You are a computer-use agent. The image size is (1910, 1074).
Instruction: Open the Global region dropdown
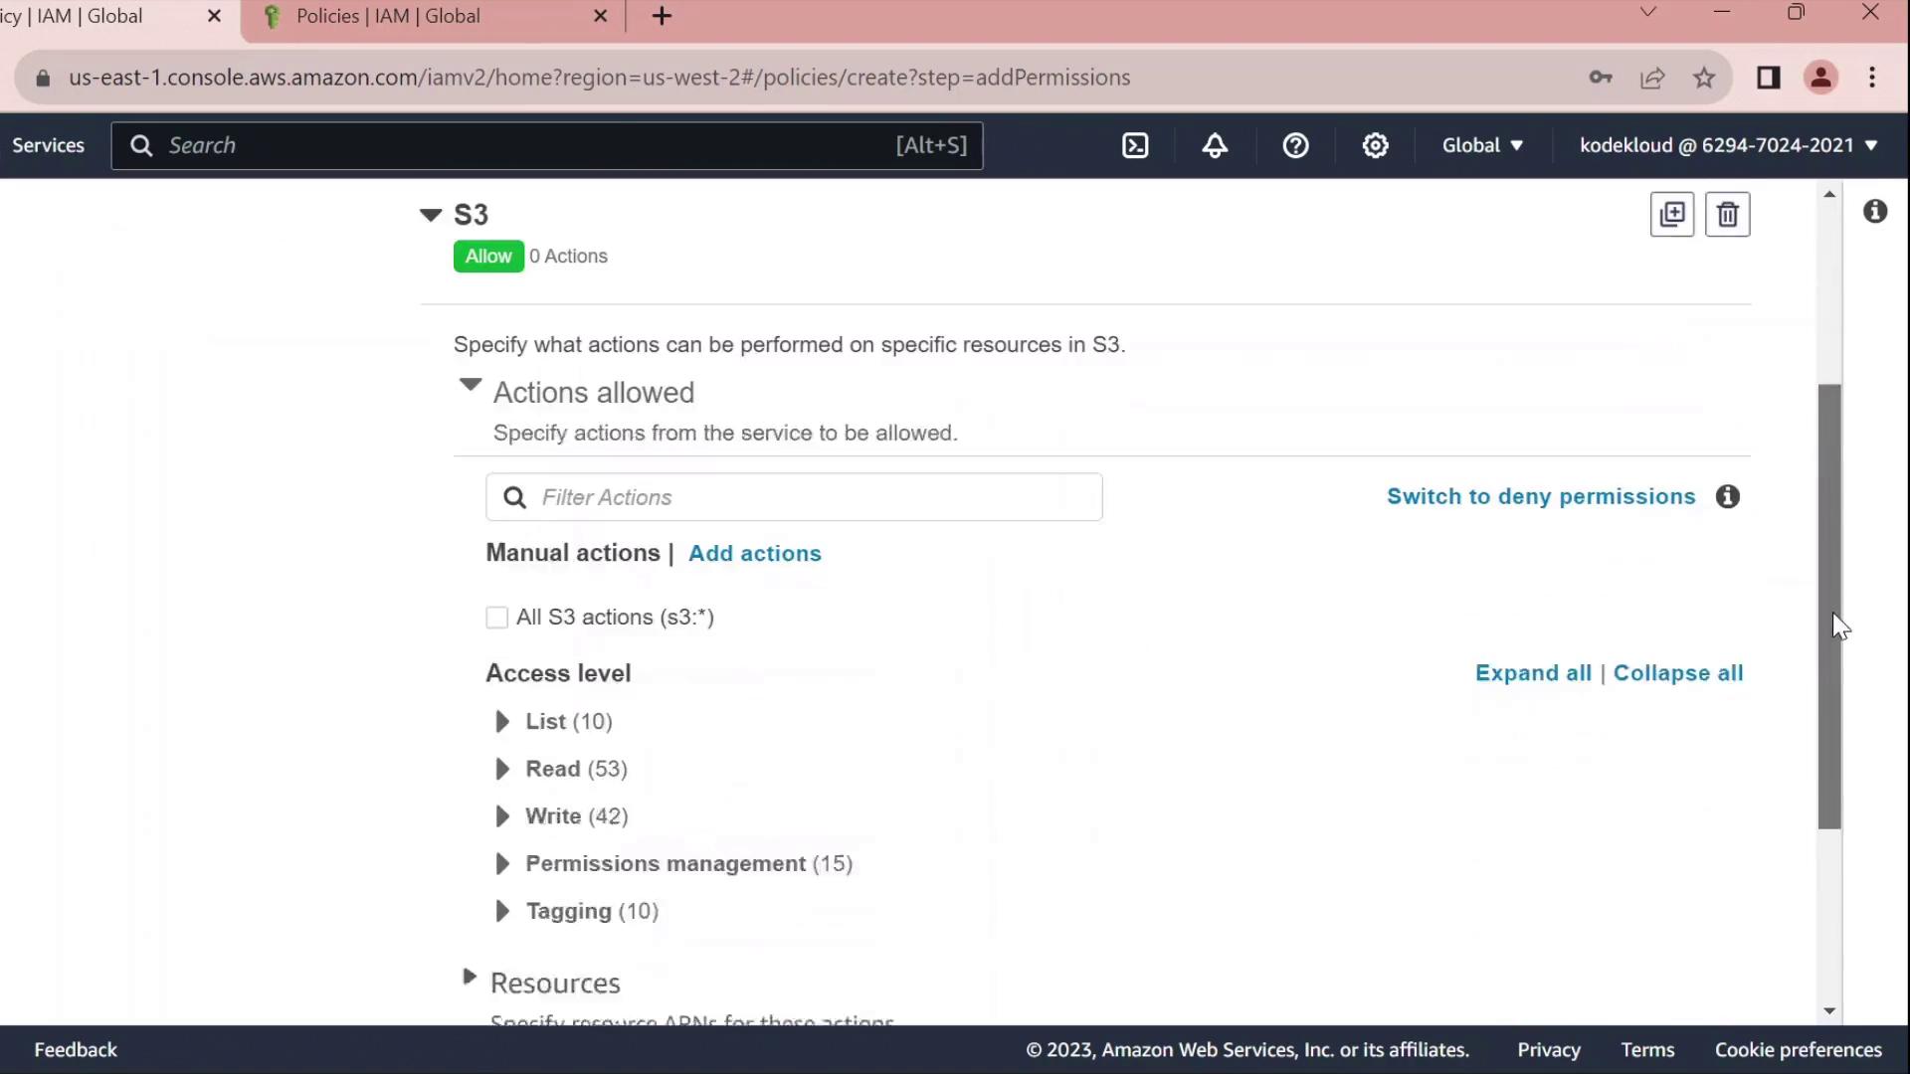click(1482, 145)
